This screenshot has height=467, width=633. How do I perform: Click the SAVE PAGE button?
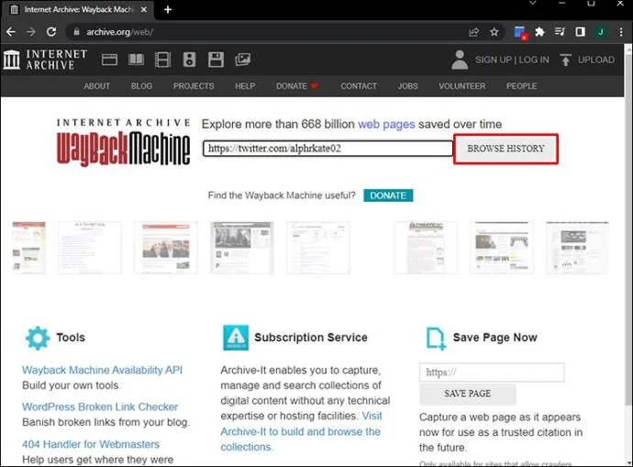468,394
